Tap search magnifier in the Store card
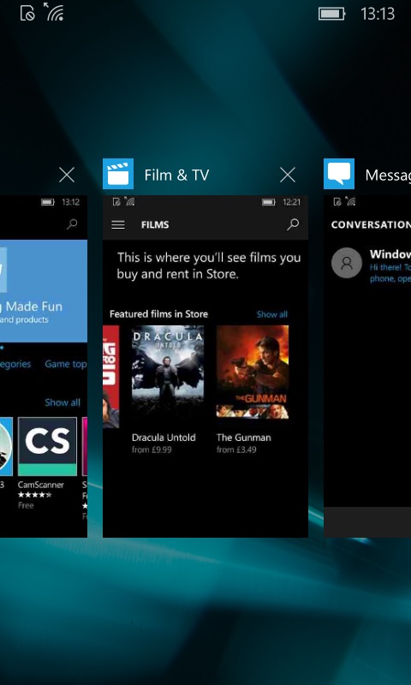Viewport: 411px width, 685px height. tap(72, 224)
